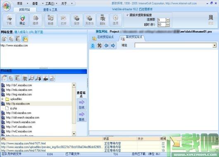Switch to the 查看 & 工具 ribbon tab
Image resolution: width=219 pixels, height=157 pixels.
click(50, 10)
